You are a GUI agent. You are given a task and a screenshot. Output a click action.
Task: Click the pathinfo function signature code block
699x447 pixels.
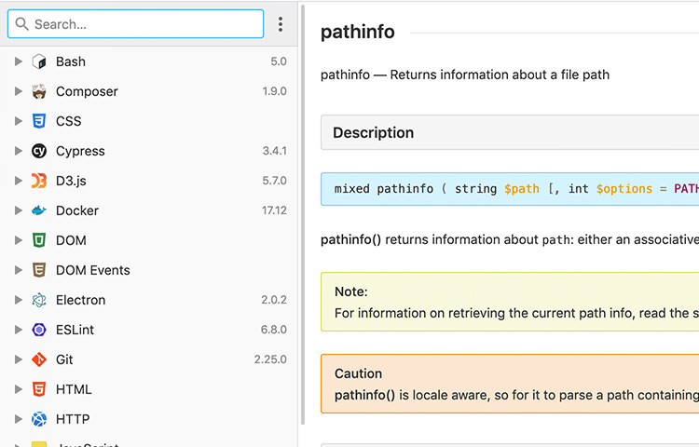point(510,189)
